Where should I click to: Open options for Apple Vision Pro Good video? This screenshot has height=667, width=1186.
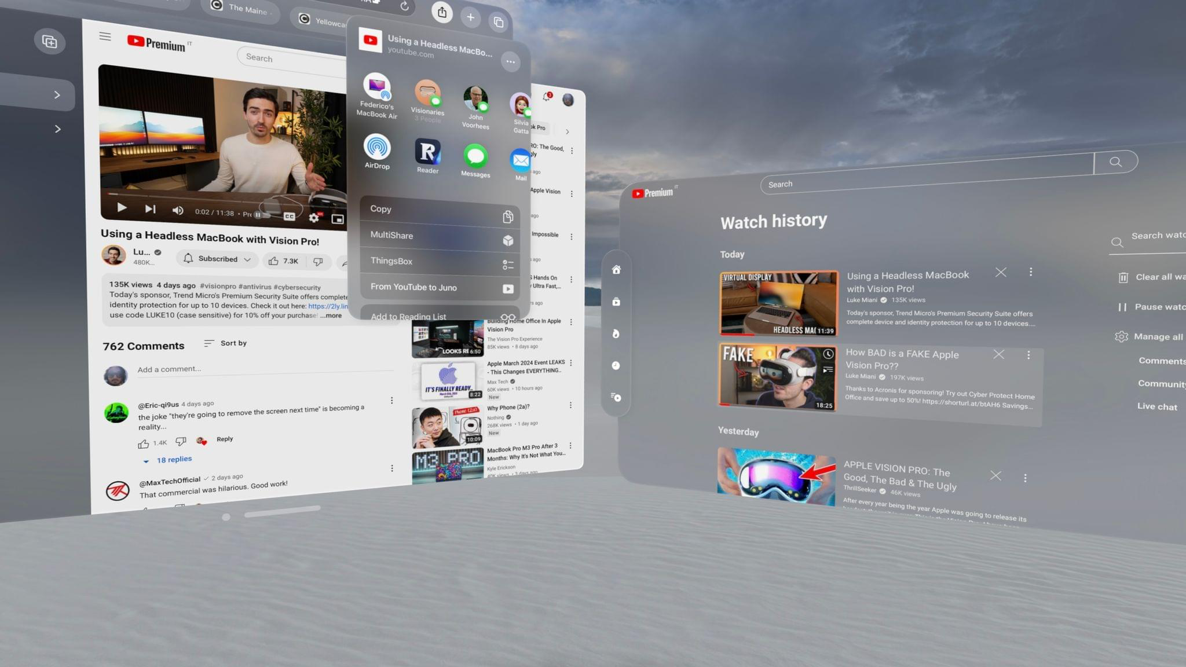pos(1025,478)
